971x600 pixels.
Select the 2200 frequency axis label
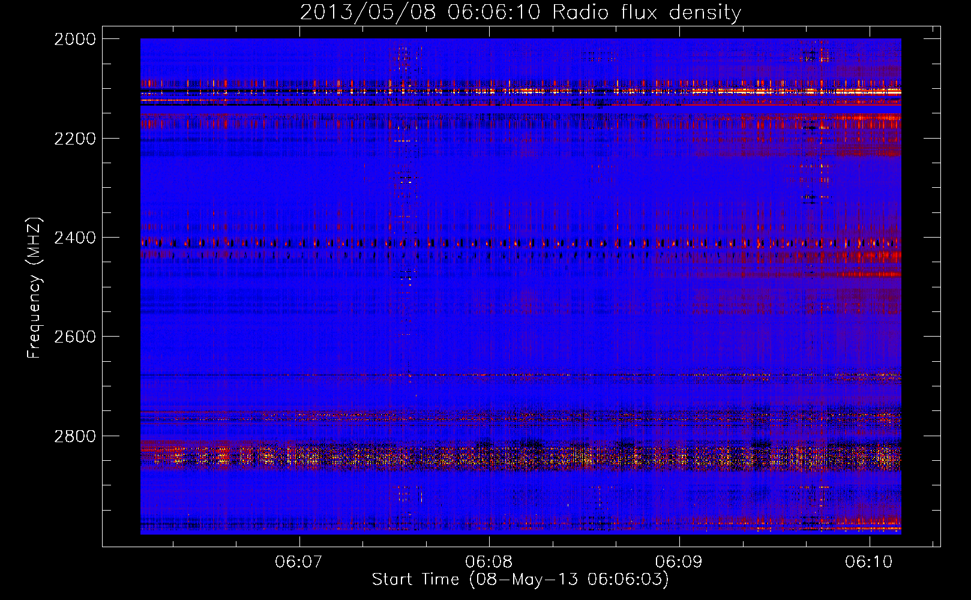coord(75,138)
